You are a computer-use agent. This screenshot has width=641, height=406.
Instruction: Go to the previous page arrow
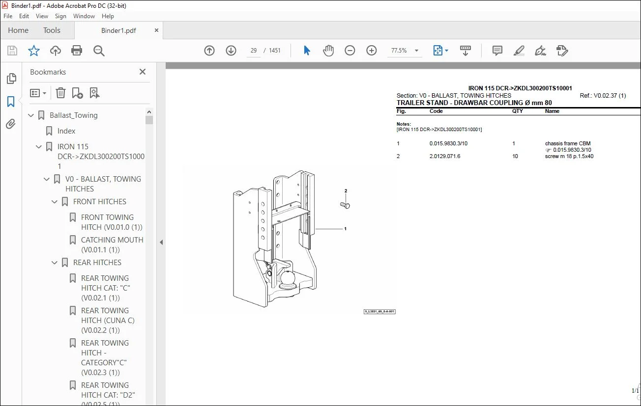click(x=209, y=51)
